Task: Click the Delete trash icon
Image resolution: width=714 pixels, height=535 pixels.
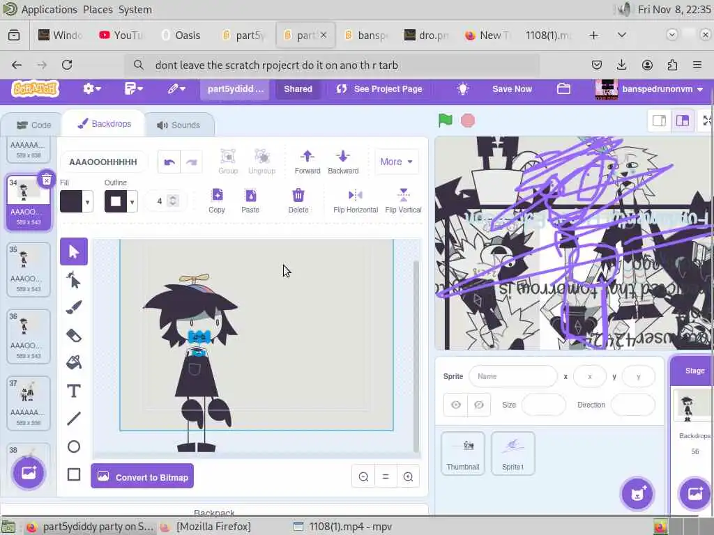Action: (x=298, y=201)
